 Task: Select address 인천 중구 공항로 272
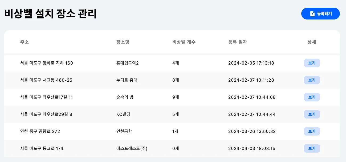click(40, 131)
